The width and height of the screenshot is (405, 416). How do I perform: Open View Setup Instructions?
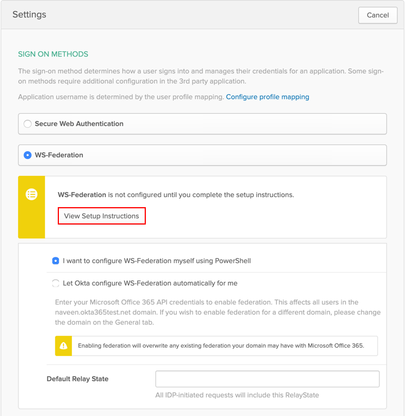coord(102,216)
